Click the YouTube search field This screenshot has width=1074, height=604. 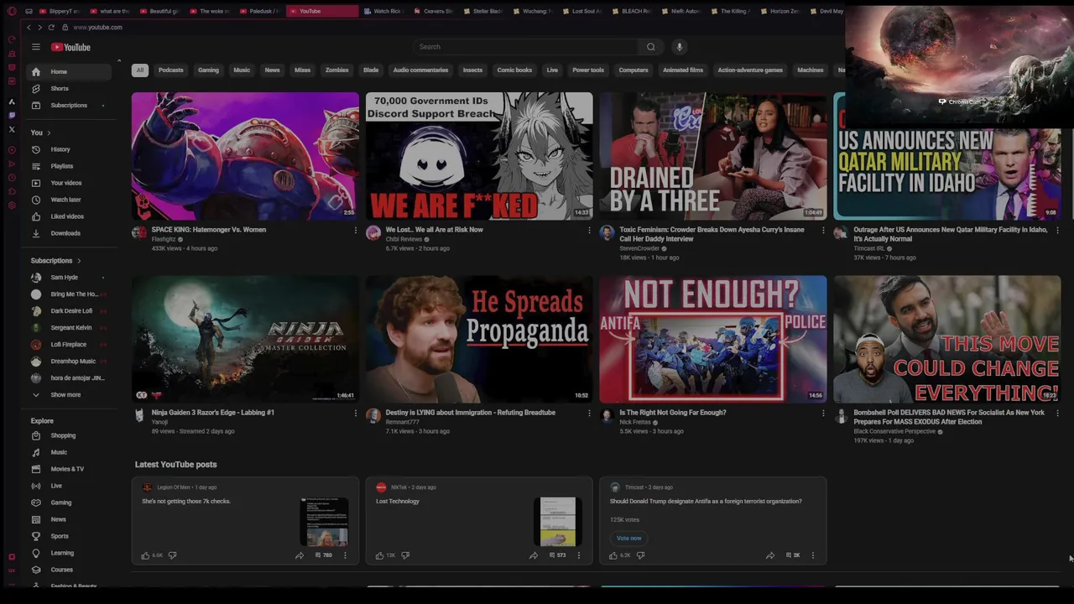[x=526, y=47]
